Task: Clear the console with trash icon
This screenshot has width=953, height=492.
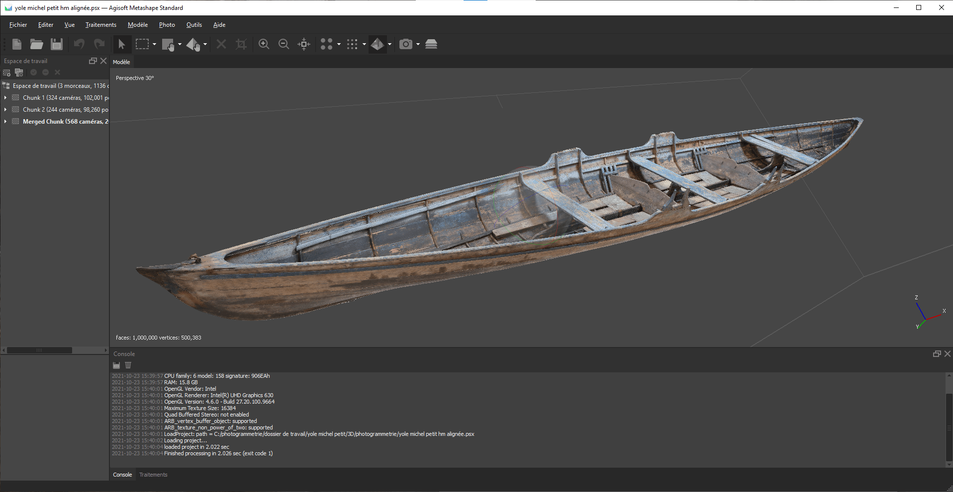Action: [x=128, y=365]
